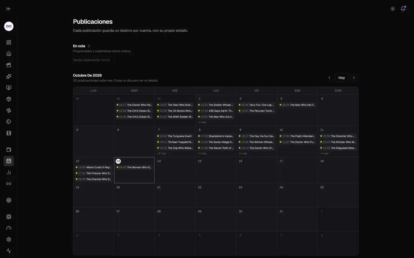Open the 22:43 The Tunguska Event publication
The height and width of the screenshot is (258, 414).
click(175, 136)
